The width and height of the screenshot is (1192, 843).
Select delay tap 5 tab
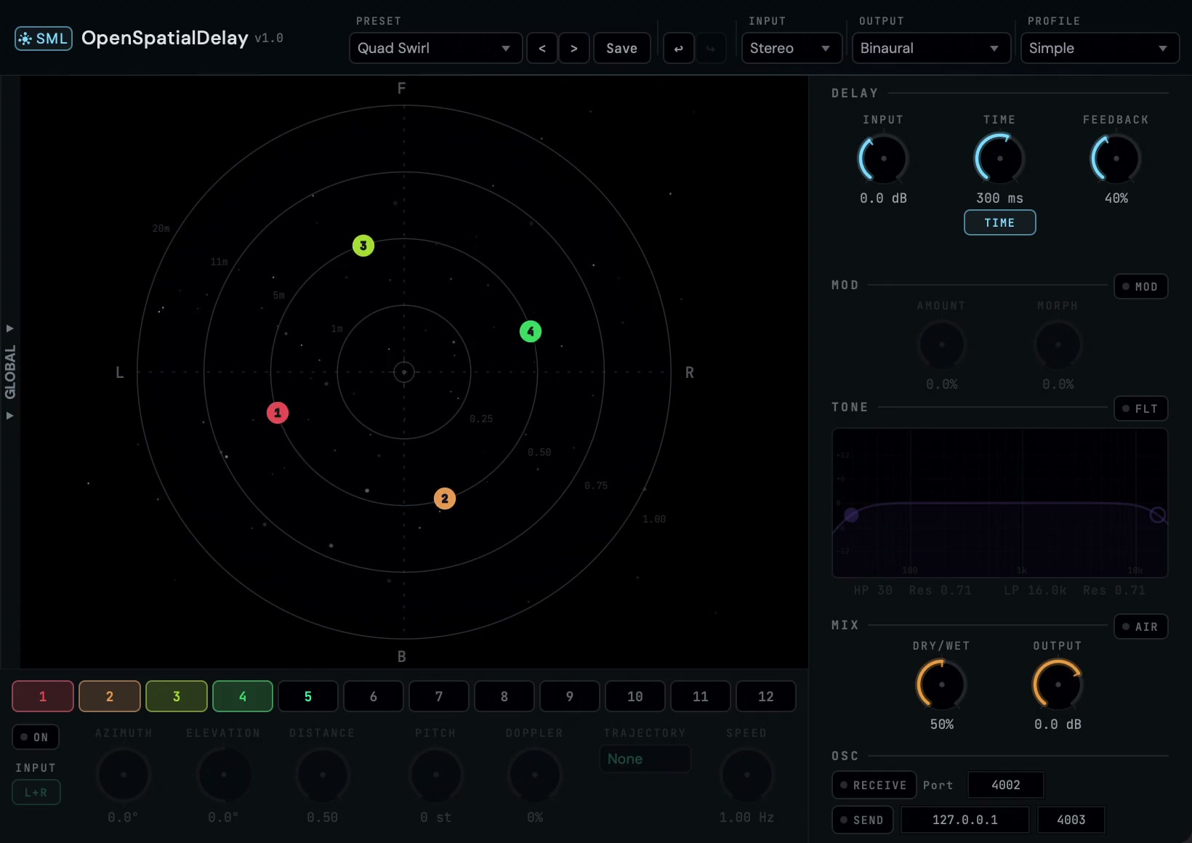[x=308, y=696]
